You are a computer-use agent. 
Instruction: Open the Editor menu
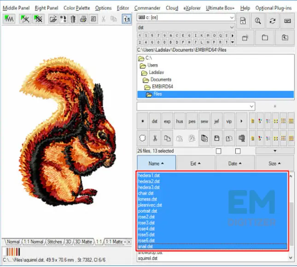click(123, 8)
